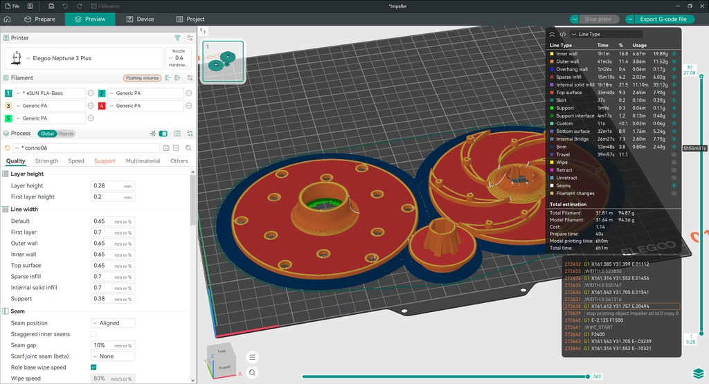Viewport: 709px width, 384px height.
Task: Click the viewport menu lines icon
Action: pos(252,357)
